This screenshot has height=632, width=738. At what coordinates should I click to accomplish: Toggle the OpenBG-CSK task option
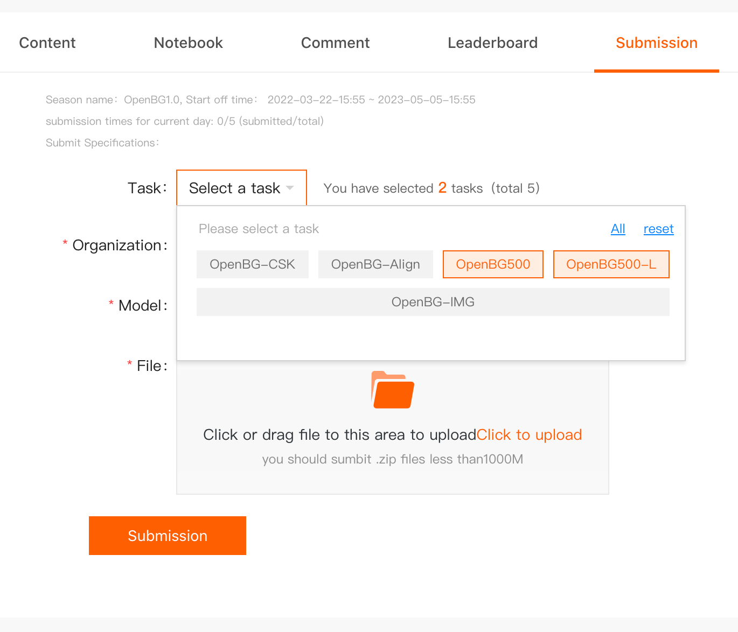coord(252,264)
